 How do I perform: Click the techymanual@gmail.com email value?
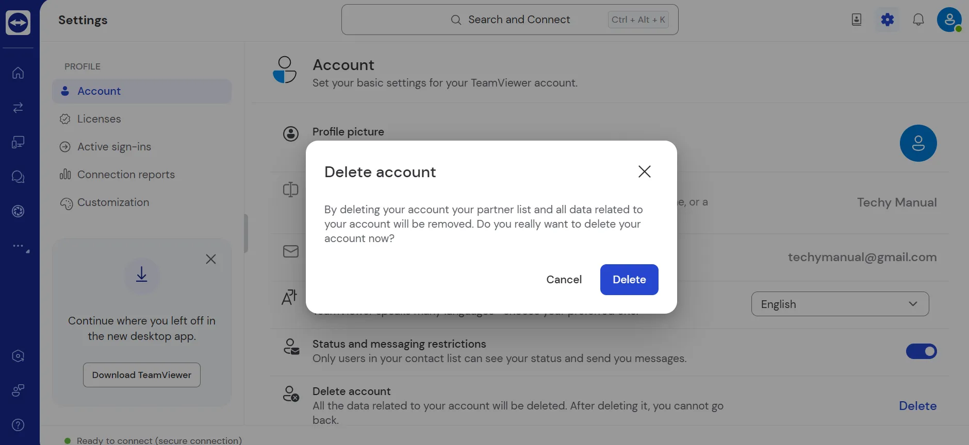point(862,257)
